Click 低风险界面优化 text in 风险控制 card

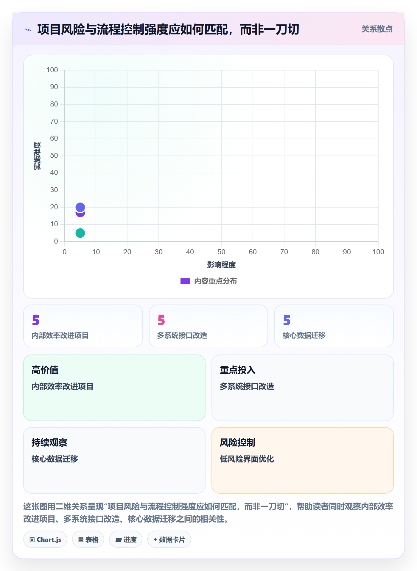coord(247,459)
